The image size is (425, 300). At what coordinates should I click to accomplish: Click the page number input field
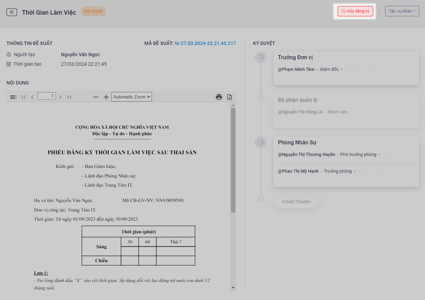(x=47, y=96)
